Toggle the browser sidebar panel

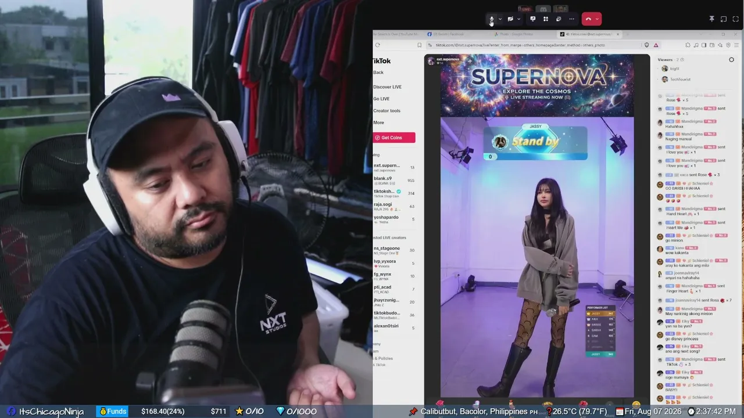[704, 45]
